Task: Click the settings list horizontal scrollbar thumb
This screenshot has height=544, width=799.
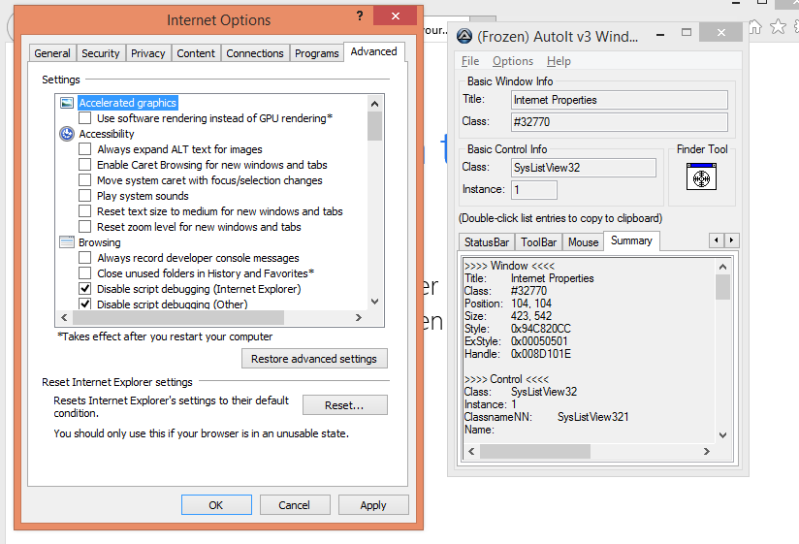Action: click(178, 317)
